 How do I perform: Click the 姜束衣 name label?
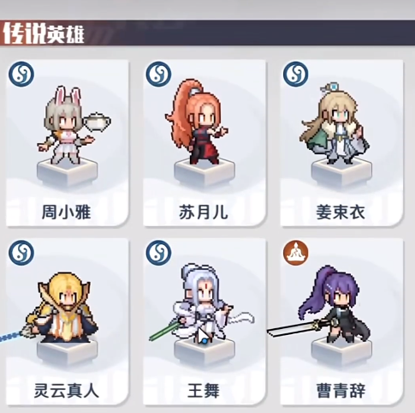[x=341, y=212]
